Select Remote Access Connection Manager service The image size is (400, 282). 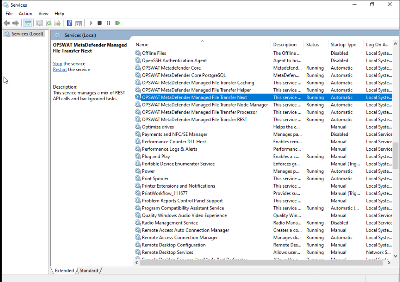coord(263,237)
